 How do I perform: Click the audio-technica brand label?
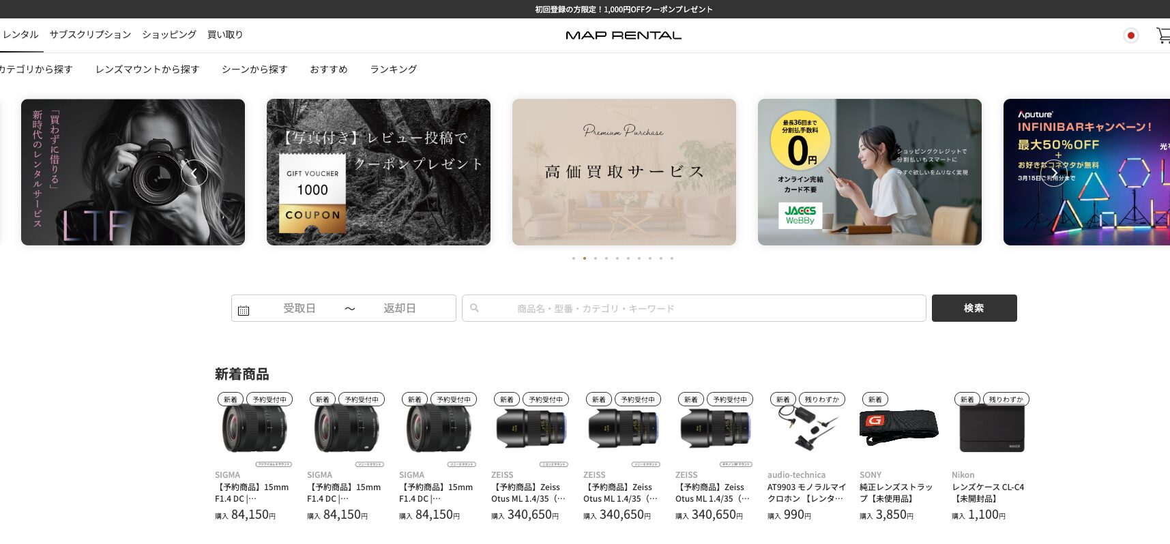click(796, 475)
